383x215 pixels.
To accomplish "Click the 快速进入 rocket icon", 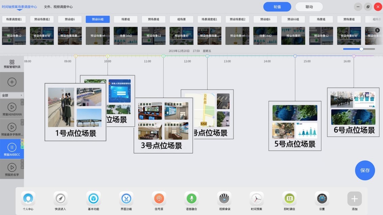I will coord(61,198).
